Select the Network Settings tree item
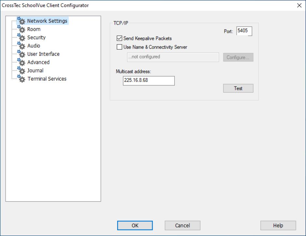Screen dimensions: 306x236 [x=47, y=21]
